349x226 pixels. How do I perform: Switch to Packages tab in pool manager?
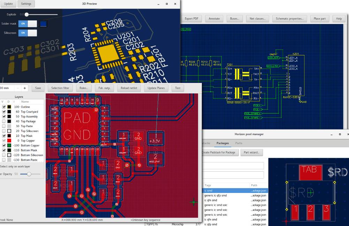pos(222,143)
